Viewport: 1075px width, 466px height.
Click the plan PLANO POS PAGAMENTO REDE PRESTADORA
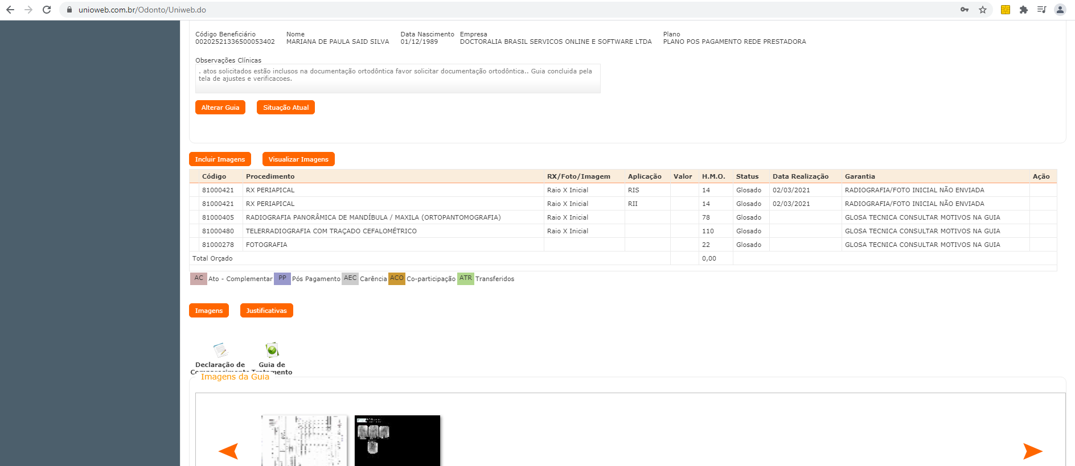coord(735,42)
